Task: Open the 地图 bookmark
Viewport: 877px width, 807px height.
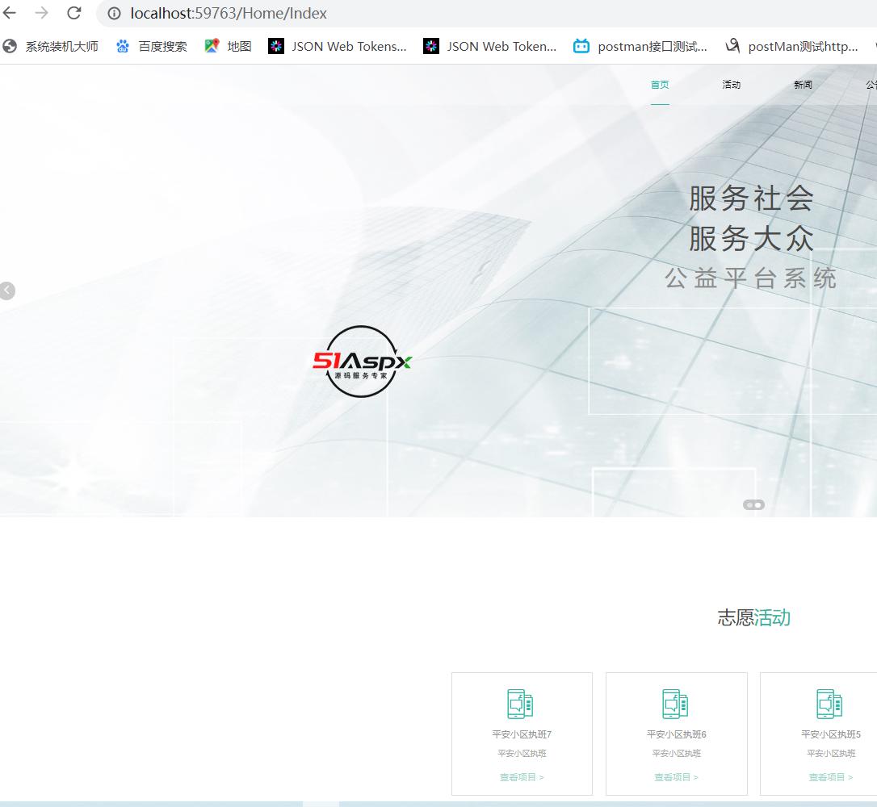Action: pos(239,46)
